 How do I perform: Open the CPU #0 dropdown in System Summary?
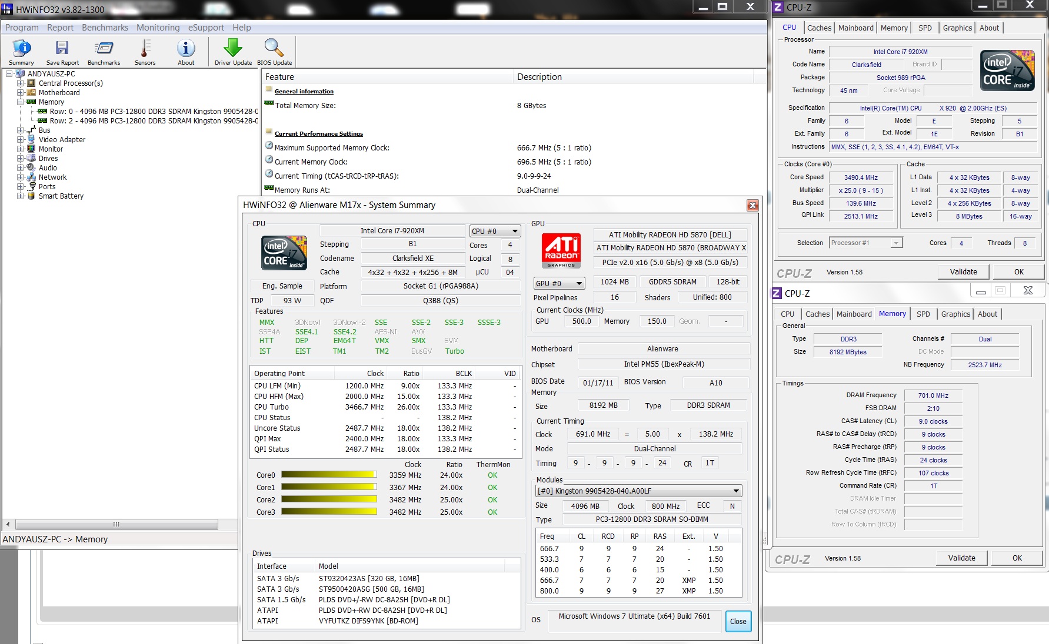495,232
